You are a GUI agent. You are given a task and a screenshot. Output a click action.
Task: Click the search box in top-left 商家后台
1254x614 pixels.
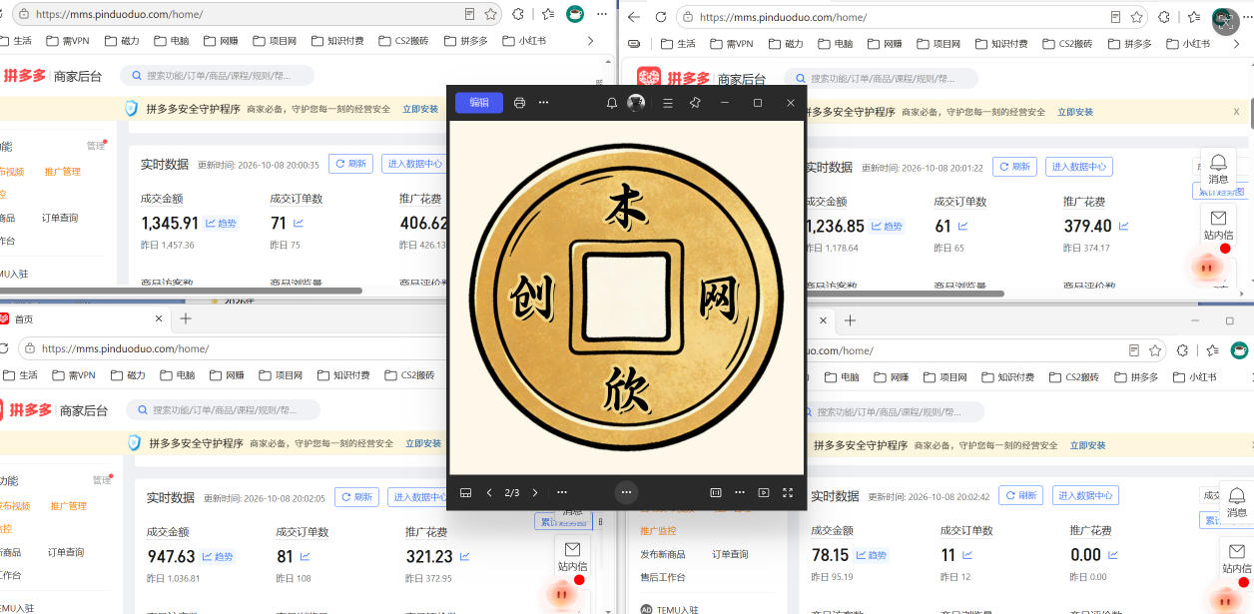pyautogui.click(x=217, y=75)
